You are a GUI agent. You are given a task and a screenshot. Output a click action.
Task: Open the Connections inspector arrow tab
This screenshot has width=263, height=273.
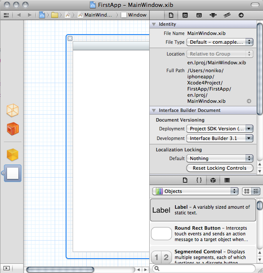coord(241,15)
